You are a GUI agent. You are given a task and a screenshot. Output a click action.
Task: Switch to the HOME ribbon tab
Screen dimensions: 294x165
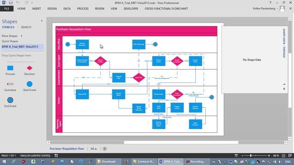[x=22, y=9]
